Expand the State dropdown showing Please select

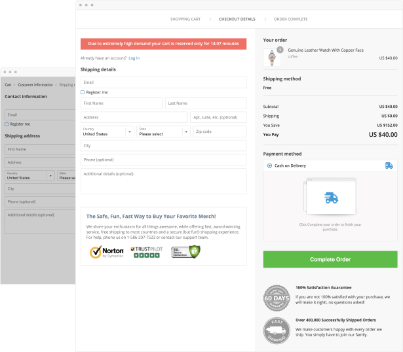[163, 132]
